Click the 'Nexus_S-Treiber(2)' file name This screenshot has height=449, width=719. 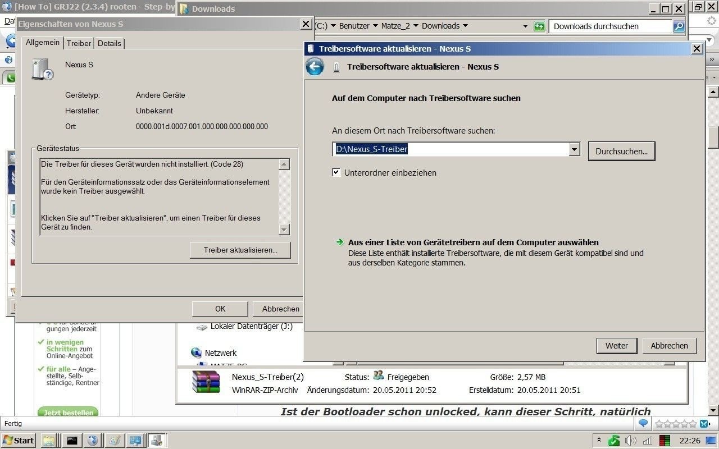pyautogui.click(x=267, y=377)
